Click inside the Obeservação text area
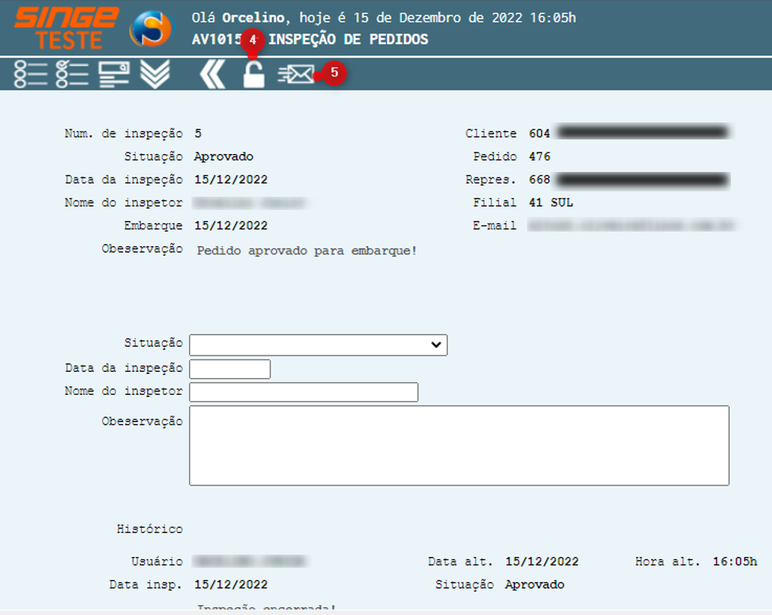 [459, 445]
